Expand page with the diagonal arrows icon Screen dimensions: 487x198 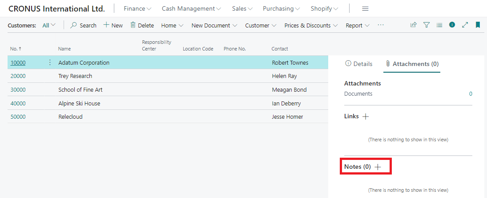(x=465, y=25)
